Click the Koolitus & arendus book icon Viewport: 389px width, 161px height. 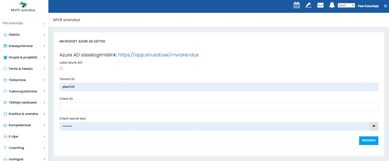click(x=5, y=114)
